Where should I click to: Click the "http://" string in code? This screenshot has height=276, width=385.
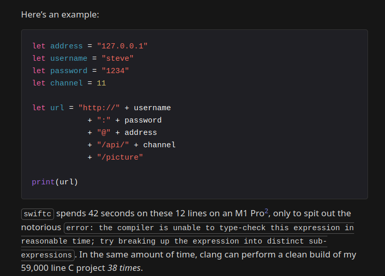pos(99,108)
